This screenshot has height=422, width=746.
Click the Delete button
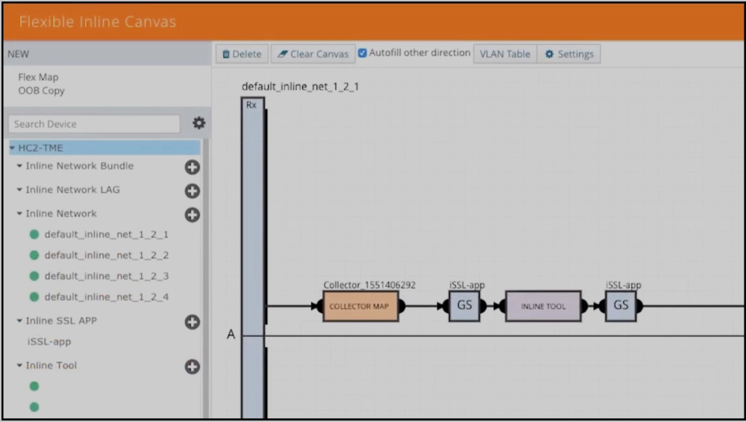click(242, 54)
